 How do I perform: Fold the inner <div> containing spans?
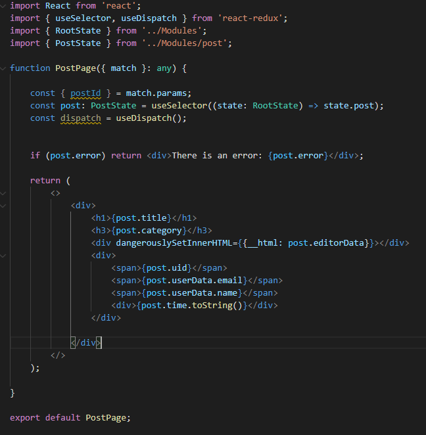3,256
